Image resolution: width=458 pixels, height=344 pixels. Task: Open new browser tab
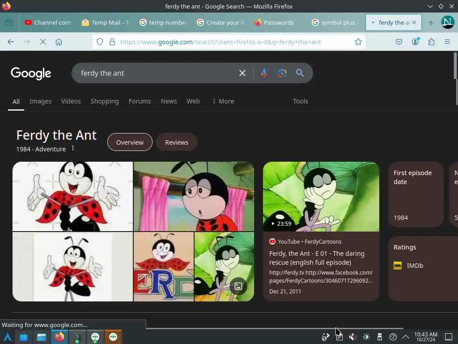[431, 22]
